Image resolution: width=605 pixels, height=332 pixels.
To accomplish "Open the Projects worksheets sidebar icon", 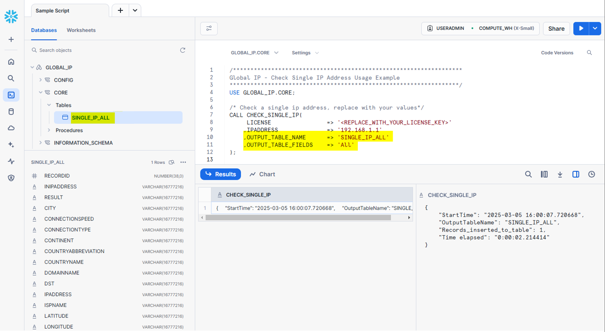I will (x=11, y=95).
